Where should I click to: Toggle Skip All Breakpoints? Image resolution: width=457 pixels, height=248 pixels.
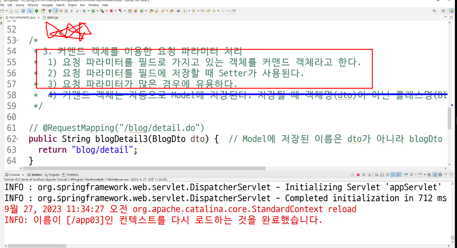tap(30, 11)
